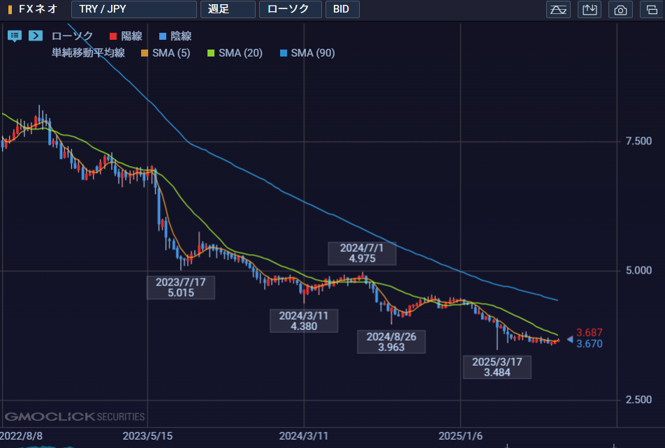The width and height of the screenshot is (665, 448).
Task: Open the TRY / JPY currency pair dropdown
Action: (x=134, y=9)
